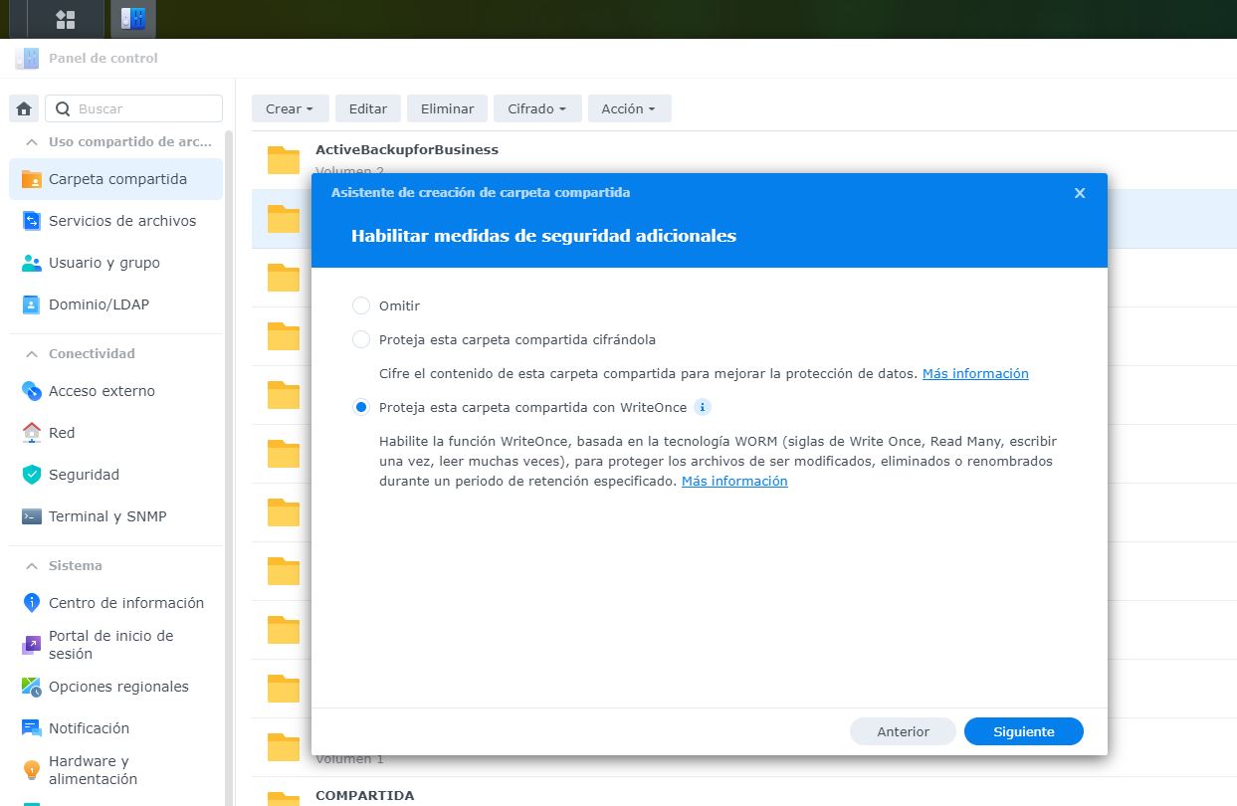Open Servicios de archivos in the sidebar
1237x806 pixels.
click(x=115, y=221)
